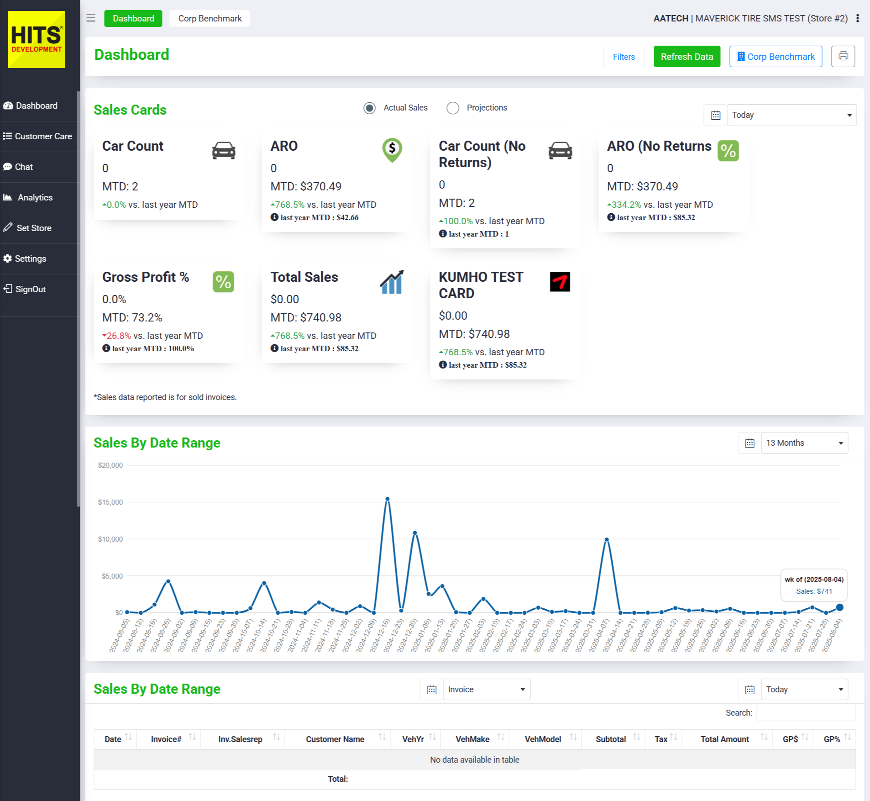Click the printer icon button
Image resolution: width=870 pixels, height=801 pixels.
click(843, 57)
